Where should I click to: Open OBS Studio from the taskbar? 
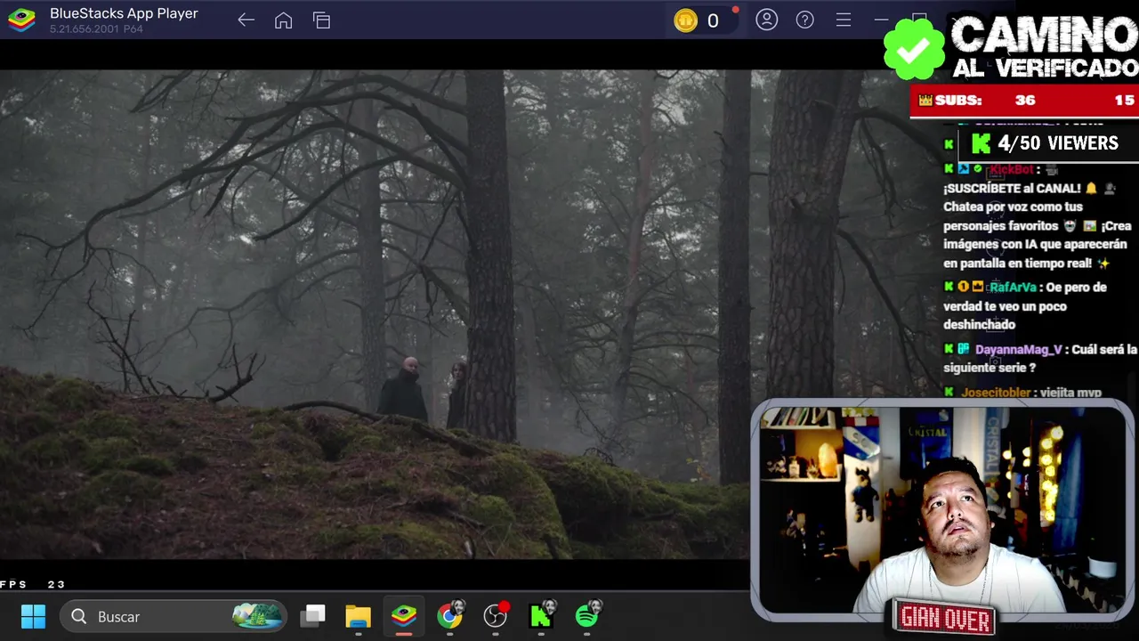496,615
